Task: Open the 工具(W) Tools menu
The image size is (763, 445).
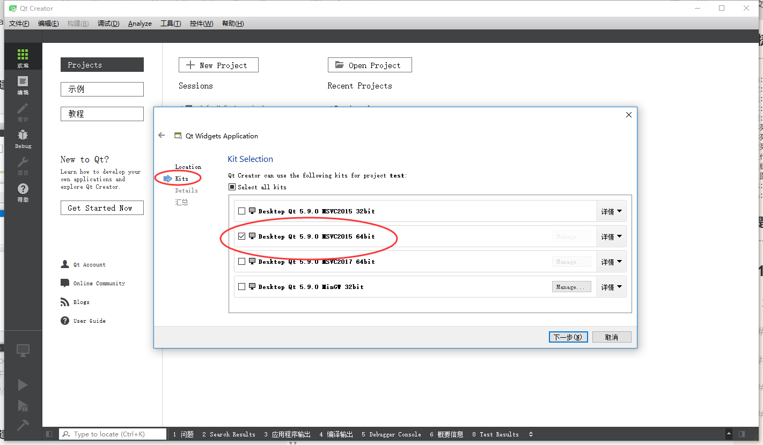Action: [170, 23]
